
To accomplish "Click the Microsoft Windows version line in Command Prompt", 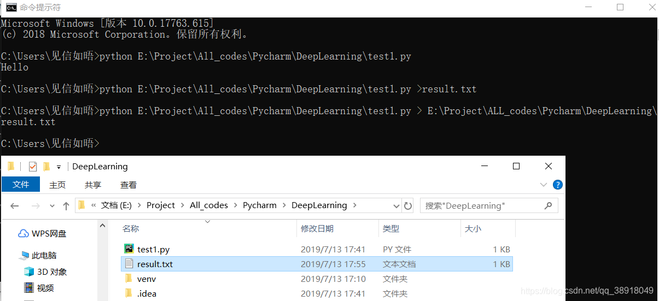I will pos(107,23).
